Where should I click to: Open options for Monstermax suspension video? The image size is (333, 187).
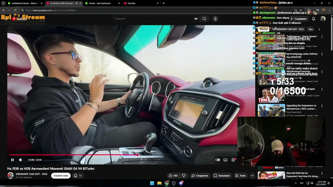(322, 106)
